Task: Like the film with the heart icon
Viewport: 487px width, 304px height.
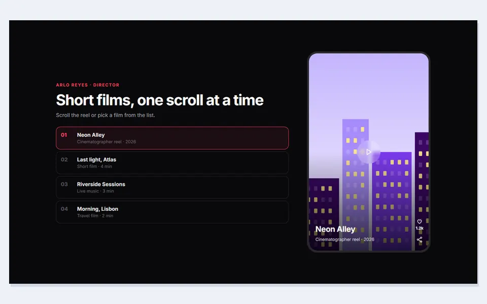Action: 420,221
